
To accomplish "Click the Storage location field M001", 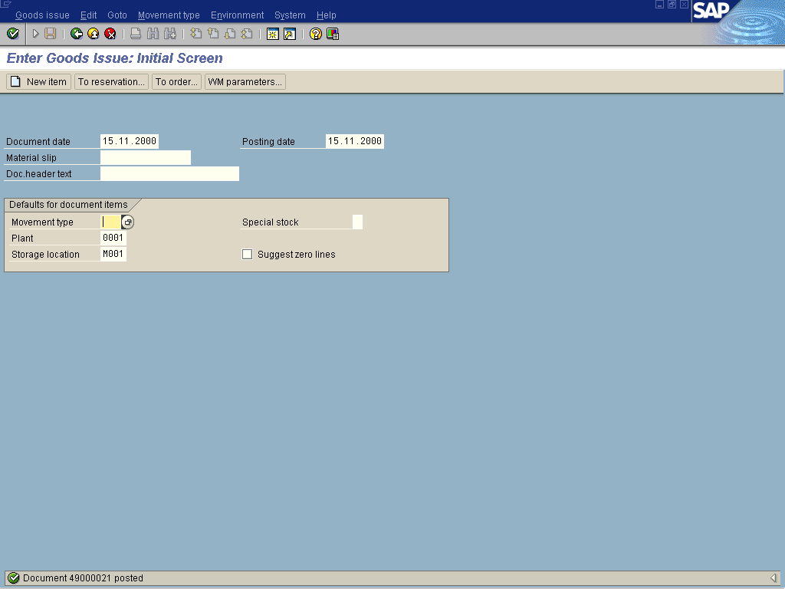I will pyautogui.click(x=113, y=254).
